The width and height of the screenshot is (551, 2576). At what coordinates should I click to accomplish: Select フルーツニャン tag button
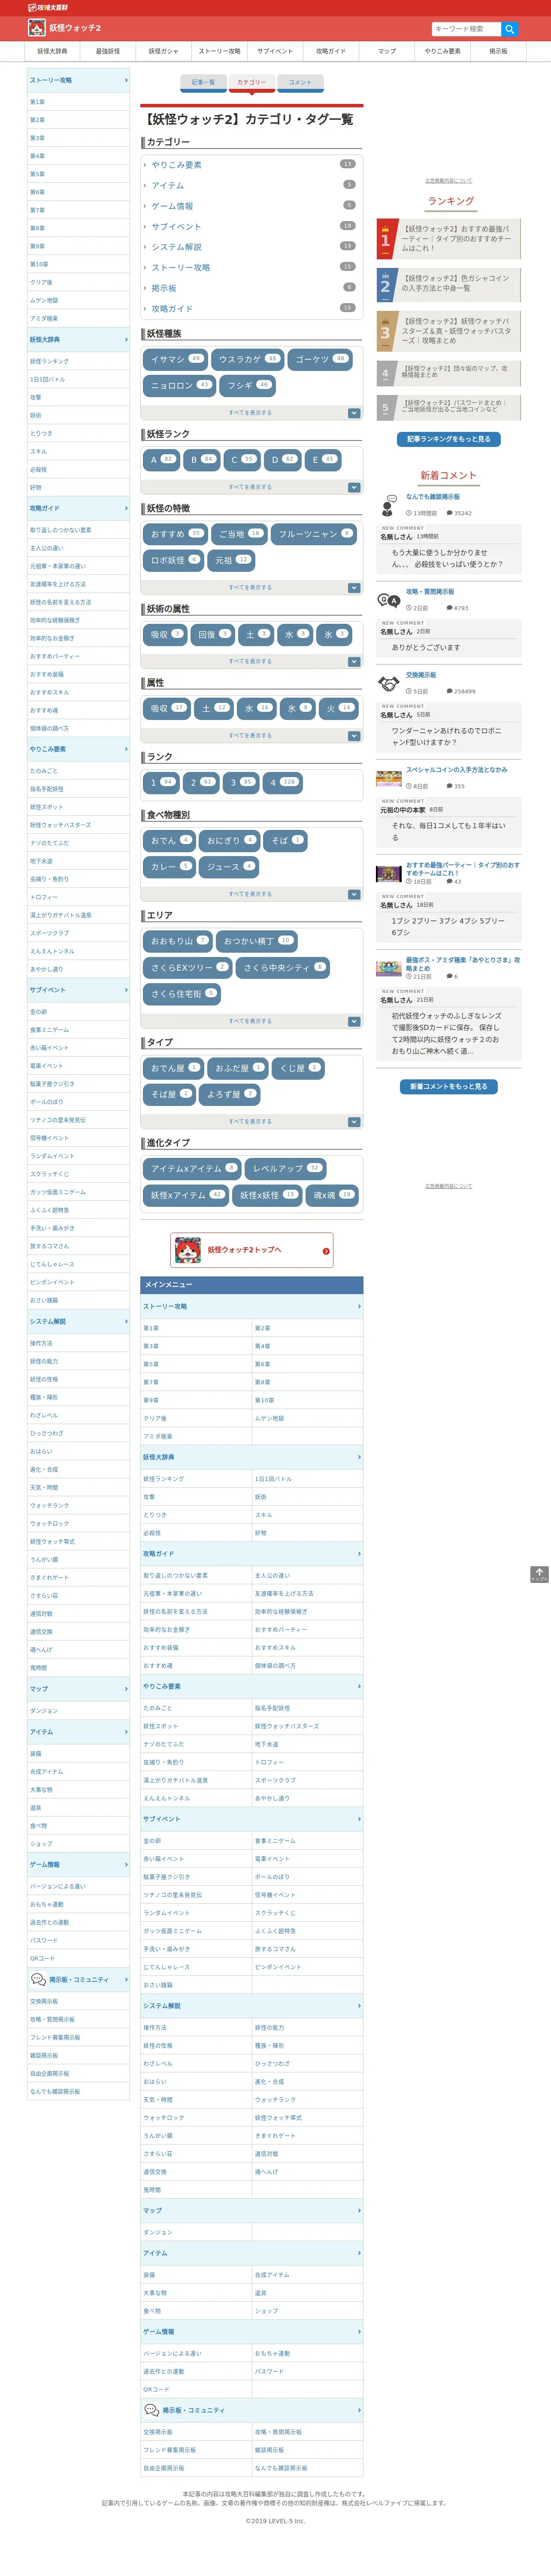point(314,534)
